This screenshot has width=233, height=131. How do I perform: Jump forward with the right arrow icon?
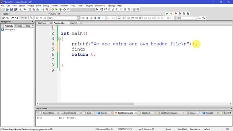pos(171,14)
